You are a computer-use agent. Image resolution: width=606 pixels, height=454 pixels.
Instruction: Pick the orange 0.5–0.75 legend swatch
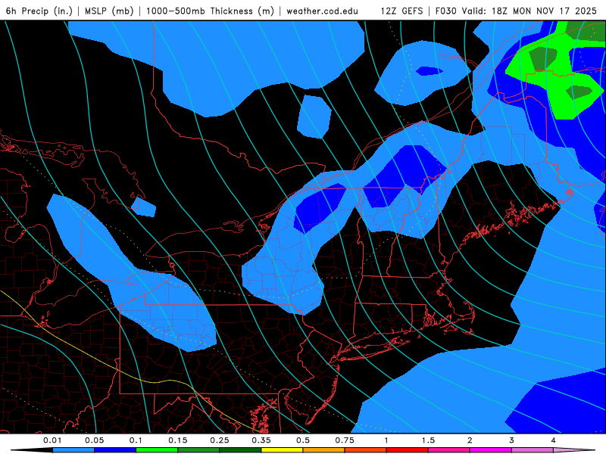tap(324, 450)
